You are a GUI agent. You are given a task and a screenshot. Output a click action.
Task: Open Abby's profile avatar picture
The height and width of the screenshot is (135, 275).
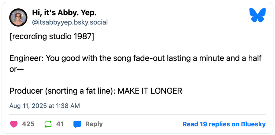(19, 17)
